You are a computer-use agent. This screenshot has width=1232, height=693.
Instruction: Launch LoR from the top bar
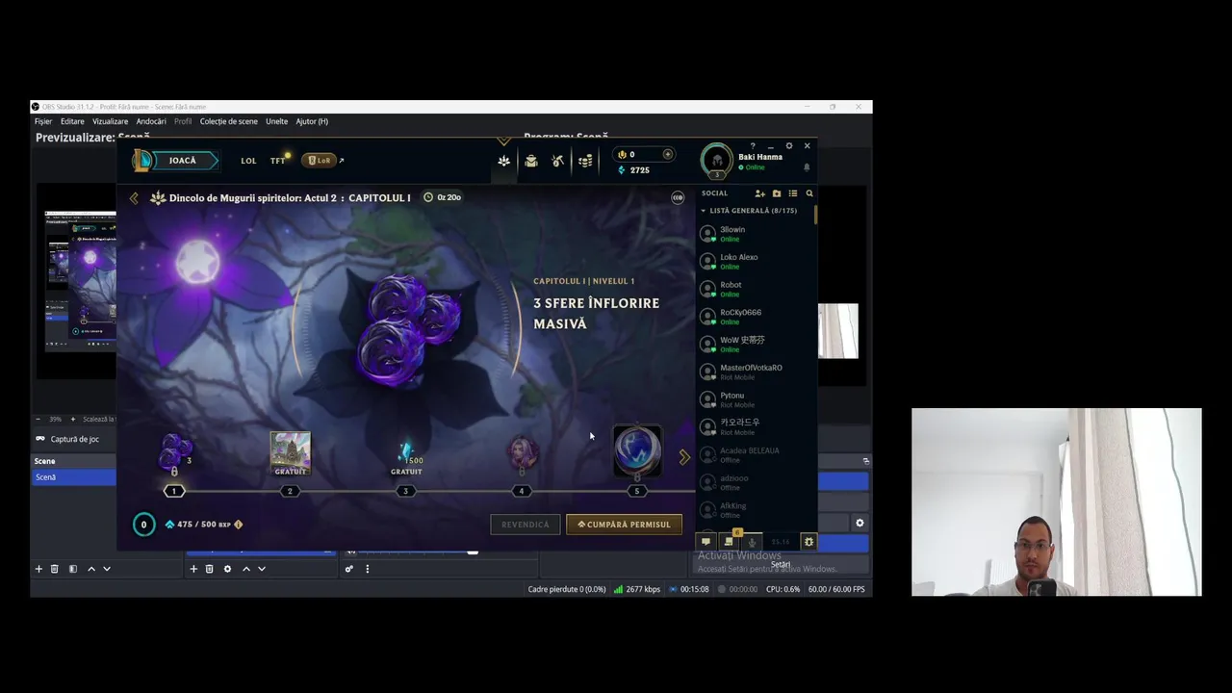[320, 161]
